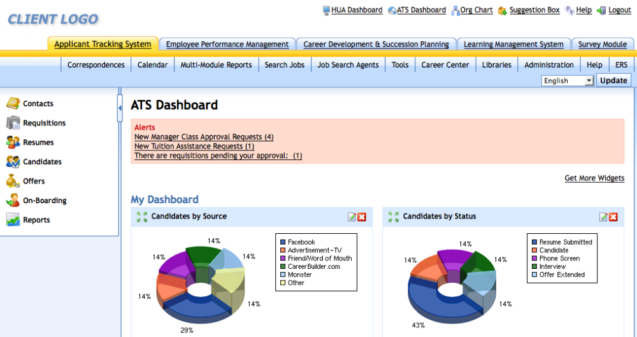Click the HUA Dashboard monitor icon

(326, 11)
